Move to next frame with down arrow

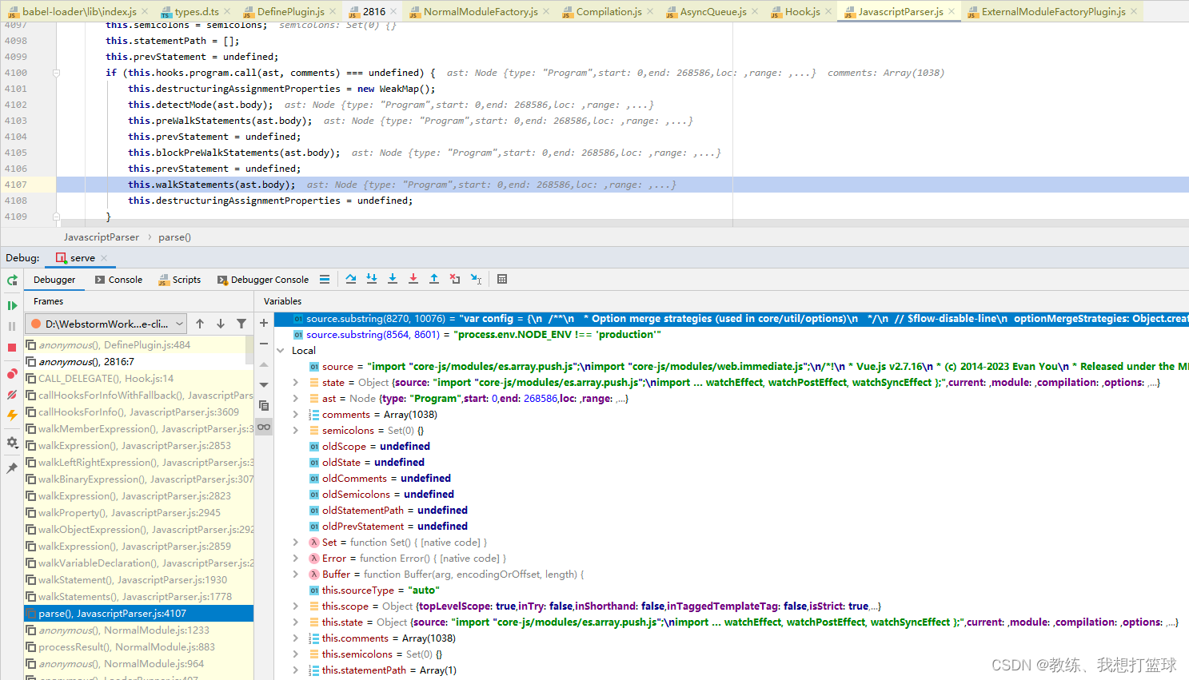(221, 324)
